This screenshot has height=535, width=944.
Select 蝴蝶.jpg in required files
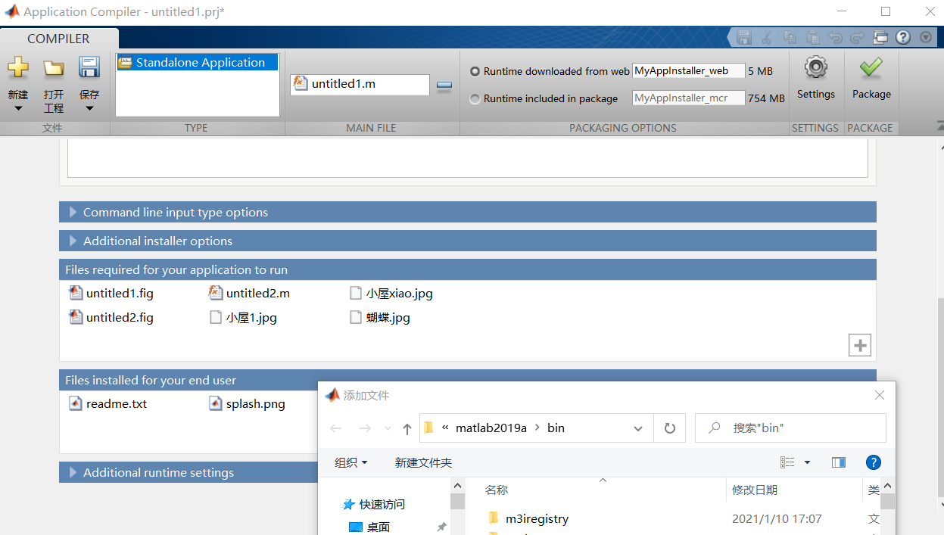[380, 317]
